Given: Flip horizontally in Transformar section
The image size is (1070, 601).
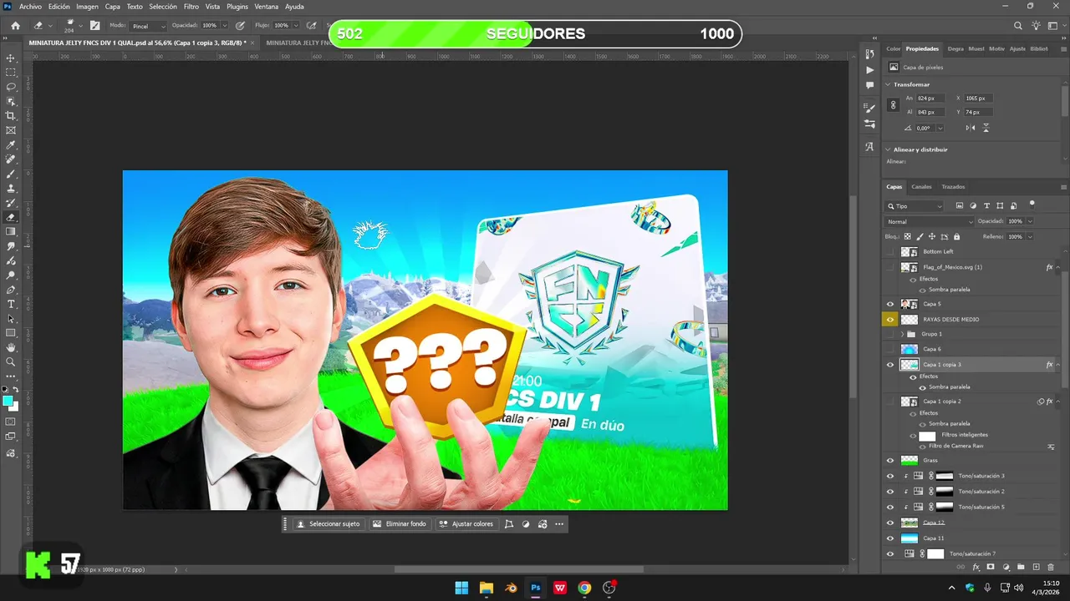Looking at the screenshot, I should 971,128.
